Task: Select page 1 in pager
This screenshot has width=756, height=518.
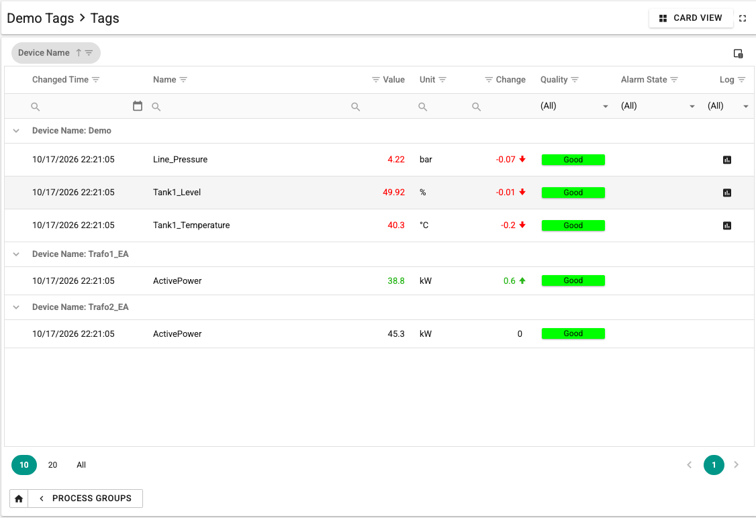Action: tap(714, 465)
